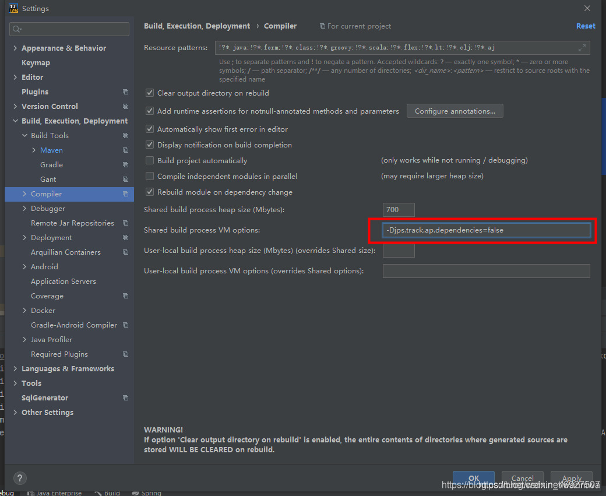Collapse Build, Execution, Deployment section
This screenshot has height=496, width=606.
pyautogui.click(x=15, y=121)
